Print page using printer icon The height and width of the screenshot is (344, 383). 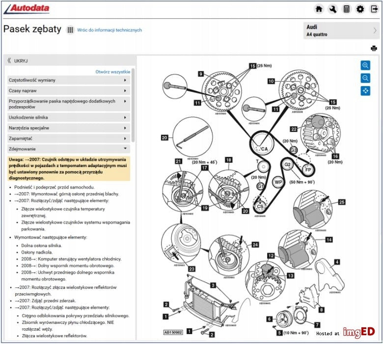click(374, 49)
